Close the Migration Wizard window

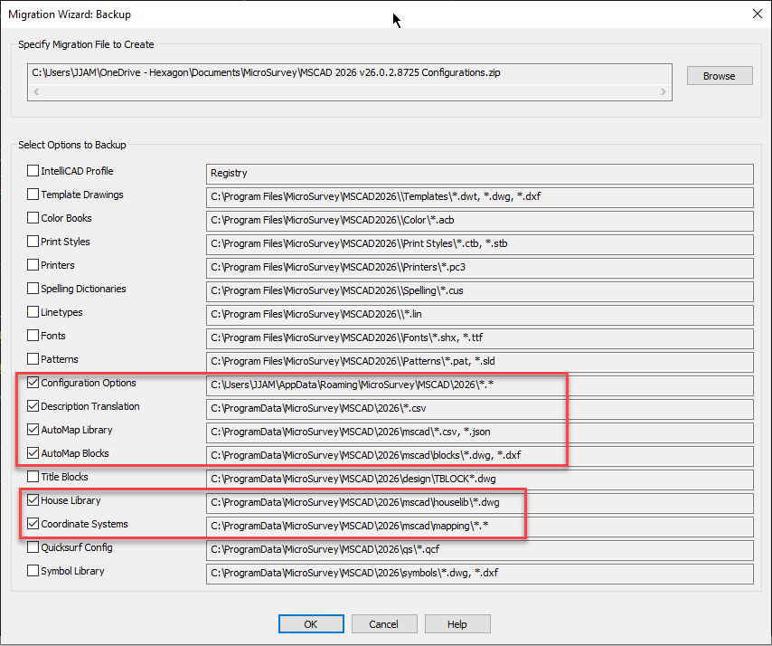(756, 13)
